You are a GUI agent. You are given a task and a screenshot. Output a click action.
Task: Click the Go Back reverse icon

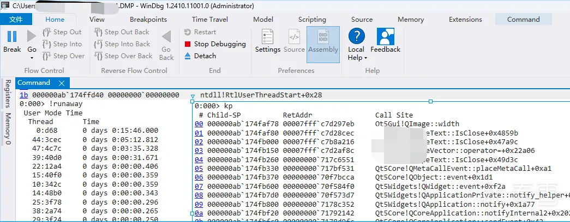coord(166,36)
